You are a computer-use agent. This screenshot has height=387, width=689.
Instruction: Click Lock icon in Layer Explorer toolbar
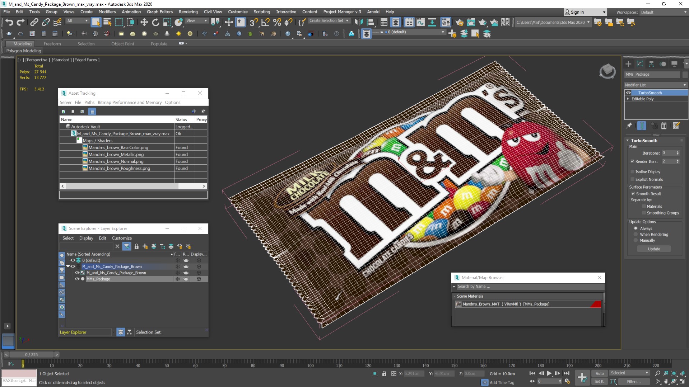pyautogui.click(x=136, y=246)
